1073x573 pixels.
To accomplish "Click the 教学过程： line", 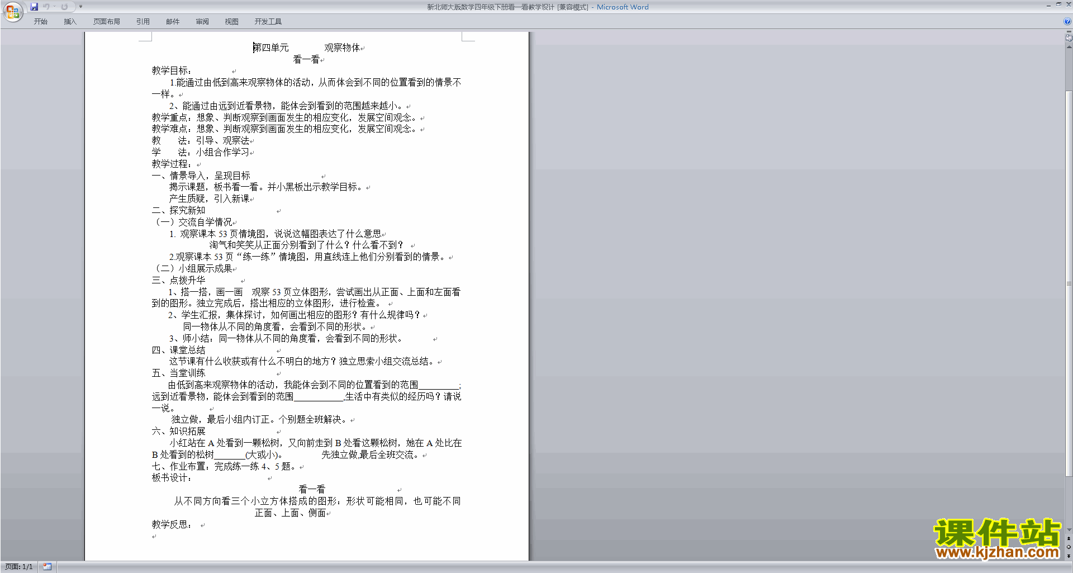I will pos(172,164).
